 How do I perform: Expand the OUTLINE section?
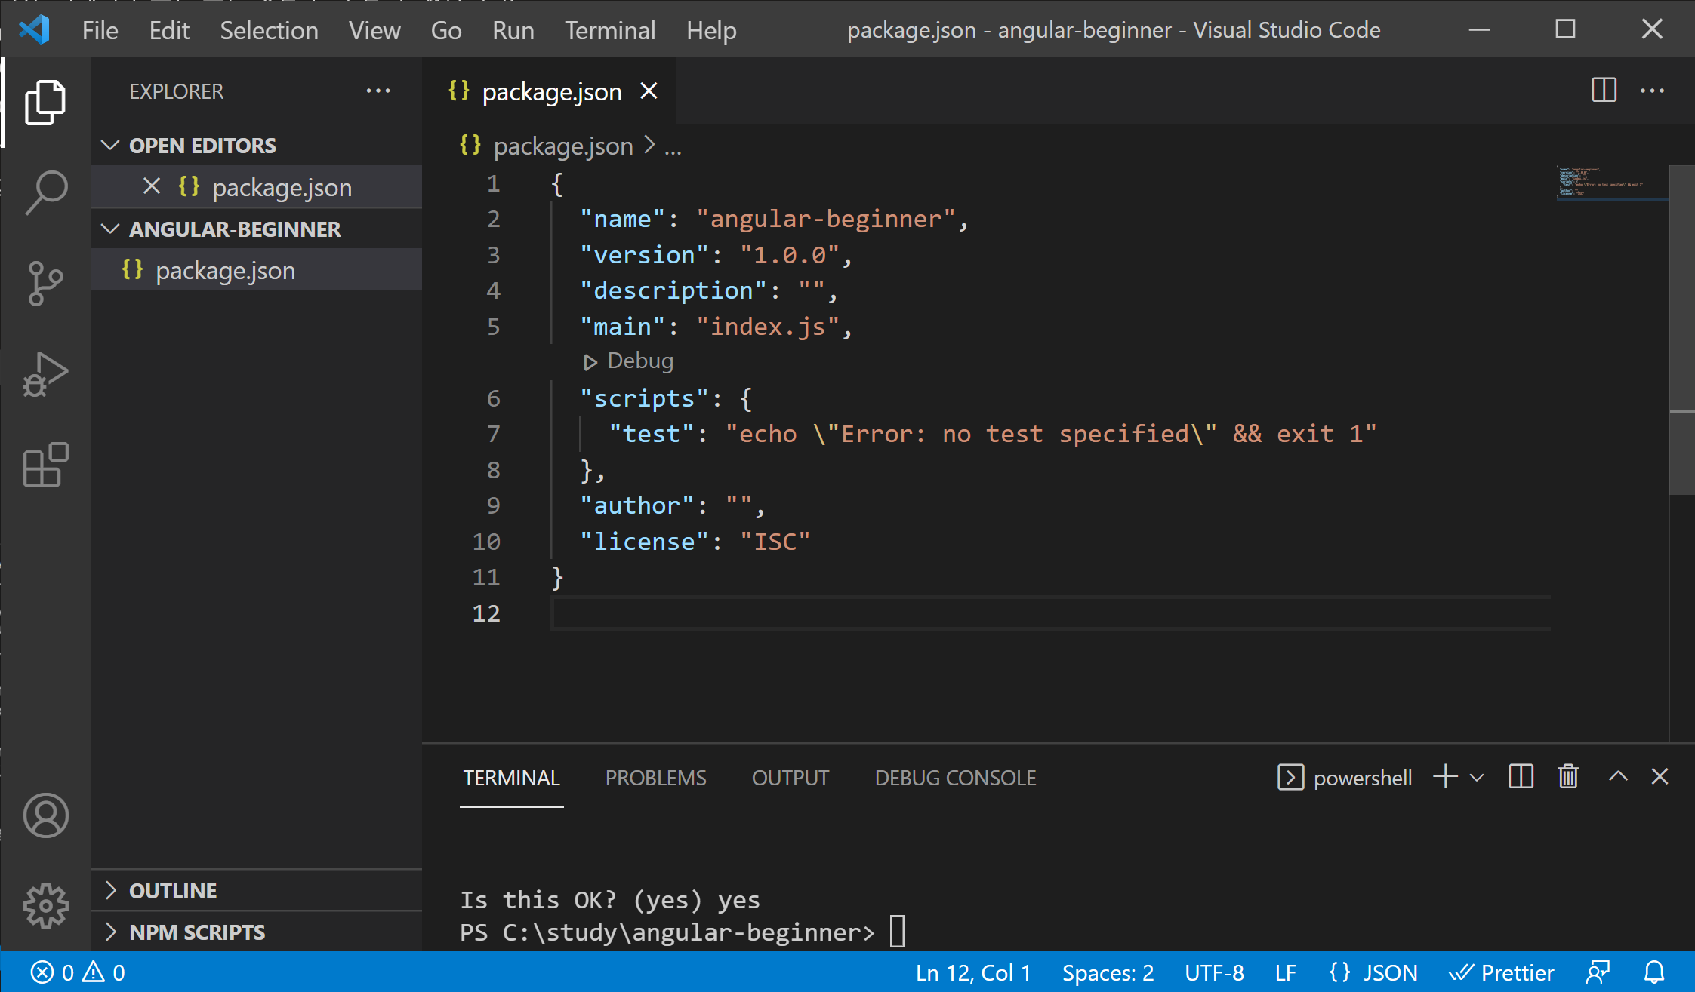(111, 891)
